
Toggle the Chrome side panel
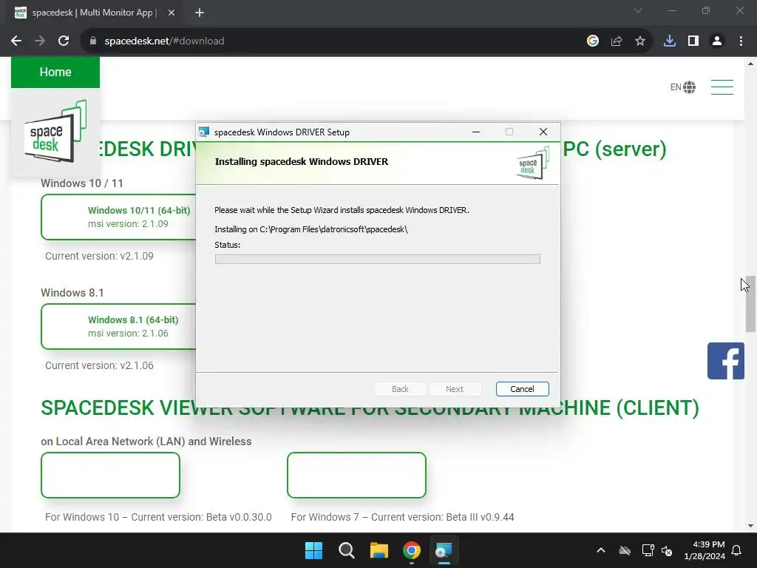pos(693,41)
